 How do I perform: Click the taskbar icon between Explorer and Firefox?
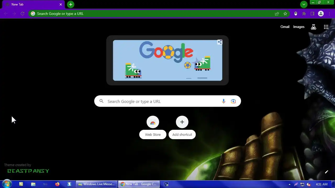(x=45, y=184)
